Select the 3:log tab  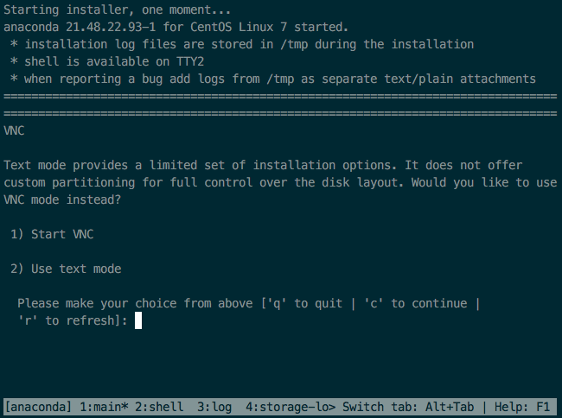(214, 407)
